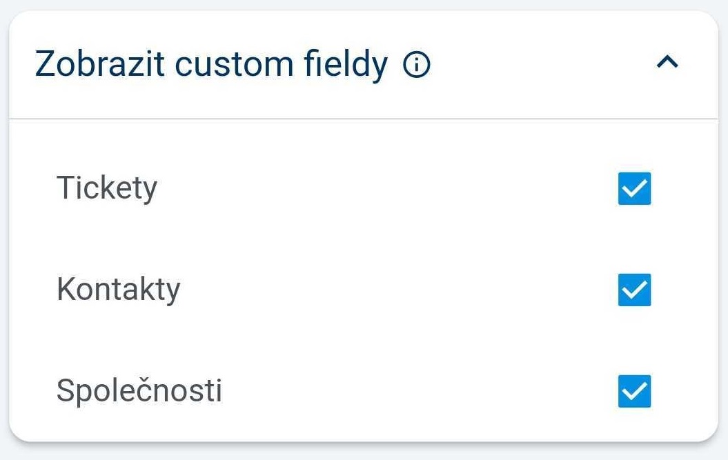Click the Společnosti label
The image size is (728, 460).
[139, 391]
